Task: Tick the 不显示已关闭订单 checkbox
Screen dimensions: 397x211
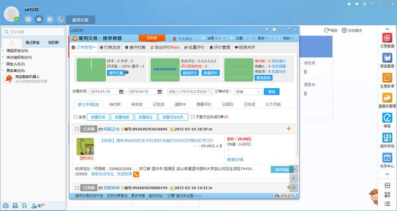Action: (x=192, y=117)
